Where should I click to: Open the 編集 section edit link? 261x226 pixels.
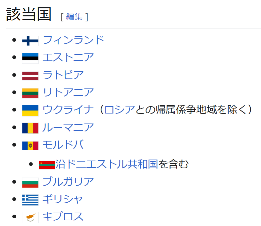click(74, 16)
